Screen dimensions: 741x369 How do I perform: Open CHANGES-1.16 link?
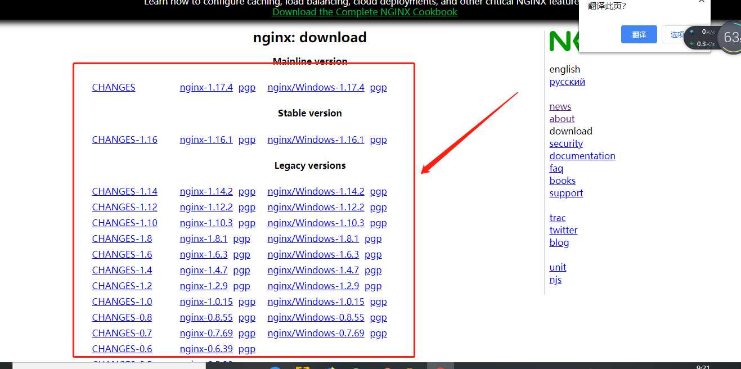coord(125,139)
